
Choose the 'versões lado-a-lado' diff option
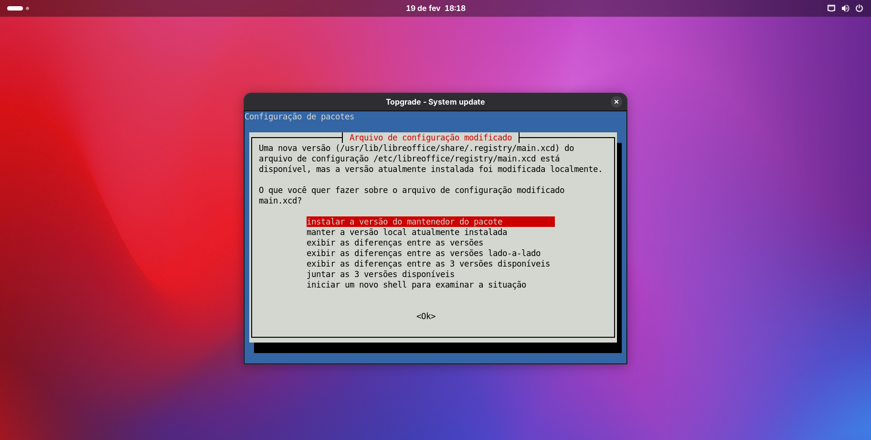424,253
